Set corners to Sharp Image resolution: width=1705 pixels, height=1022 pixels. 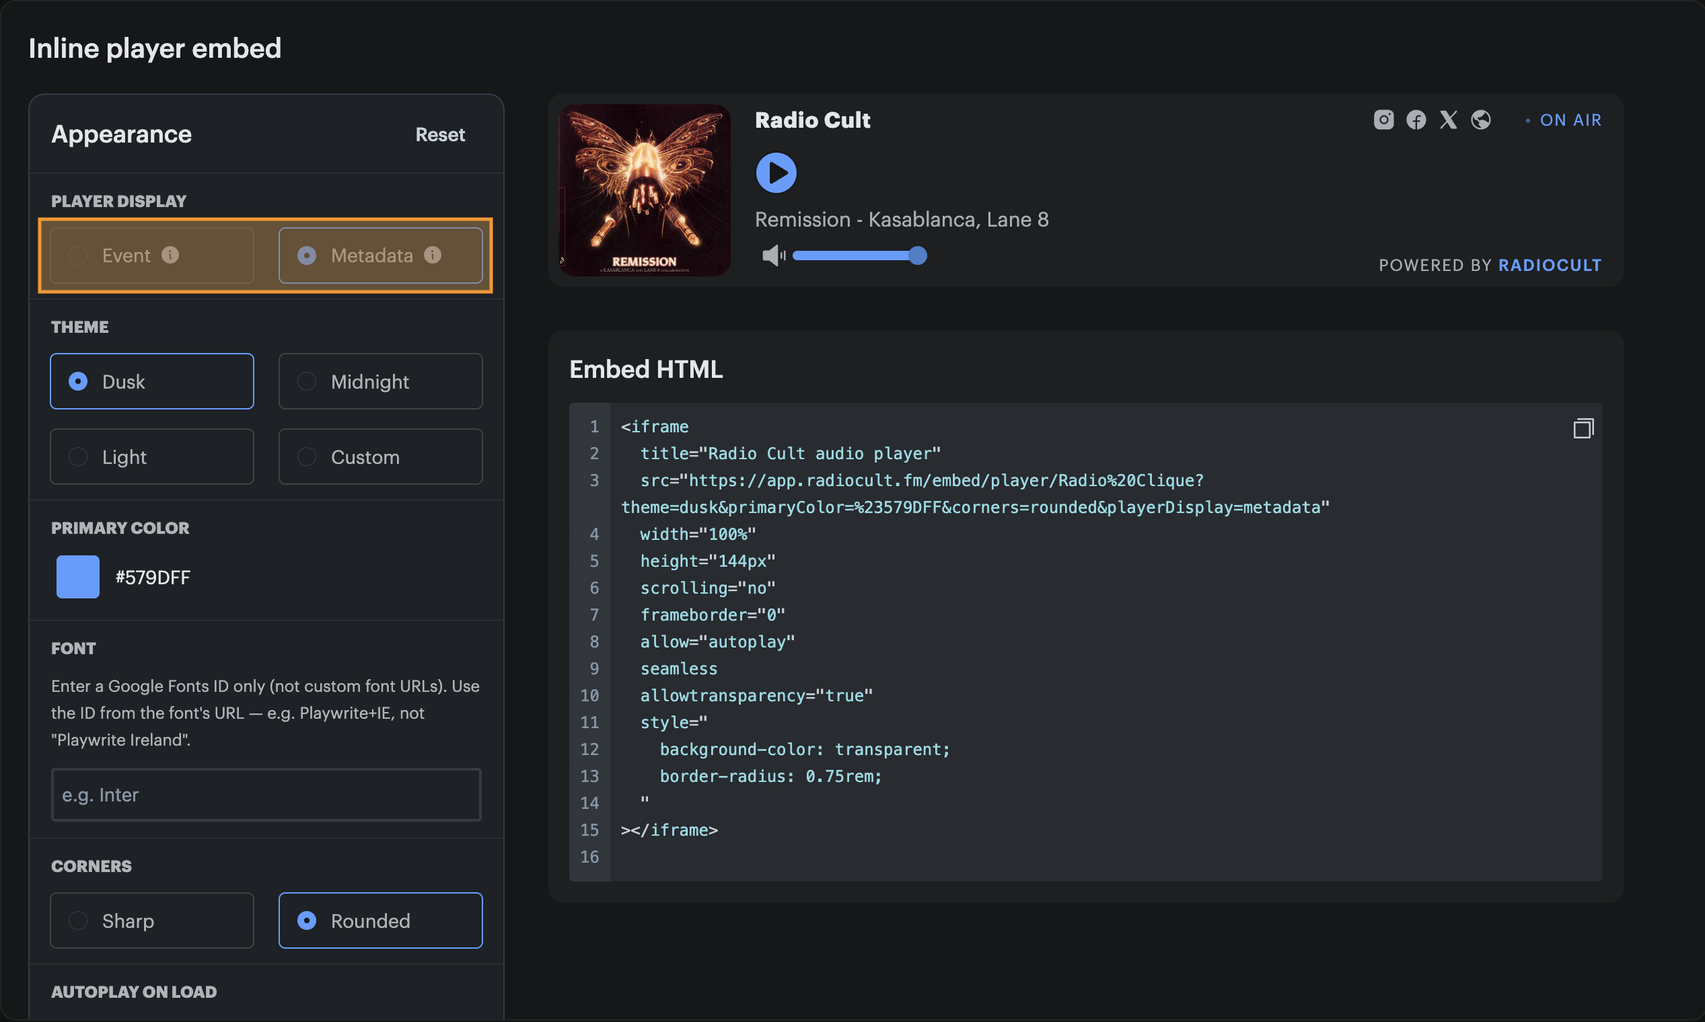click(x=151, y=920)
